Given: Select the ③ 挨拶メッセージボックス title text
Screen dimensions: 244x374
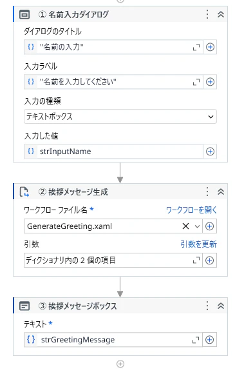Looking at the screenshot, I should pyautogui.click(x=78, y=306).
